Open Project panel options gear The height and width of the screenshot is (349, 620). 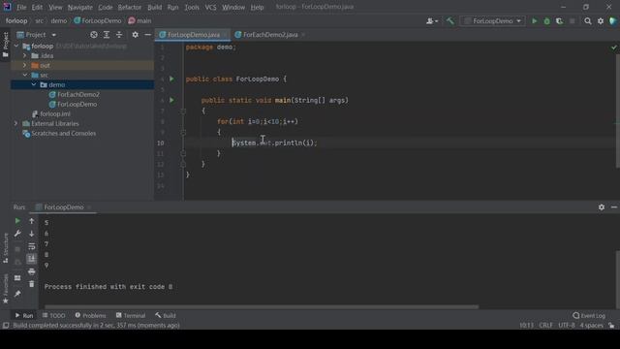tap(136, 35)
